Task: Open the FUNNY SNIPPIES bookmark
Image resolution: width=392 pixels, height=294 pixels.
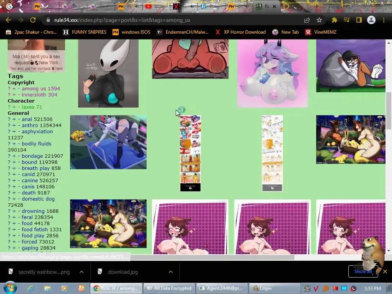Action: (85, 32)
